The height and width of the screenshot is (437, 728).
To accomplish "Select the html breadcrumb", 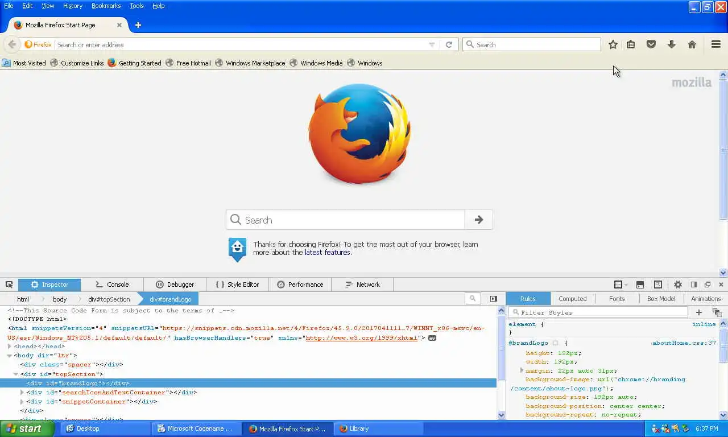I will pos(23,299).
